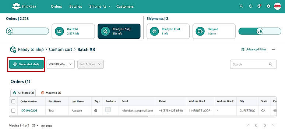Go to next page arrow
The height and width of the screenshot is (135, 285).
click(x=265, y=125)
